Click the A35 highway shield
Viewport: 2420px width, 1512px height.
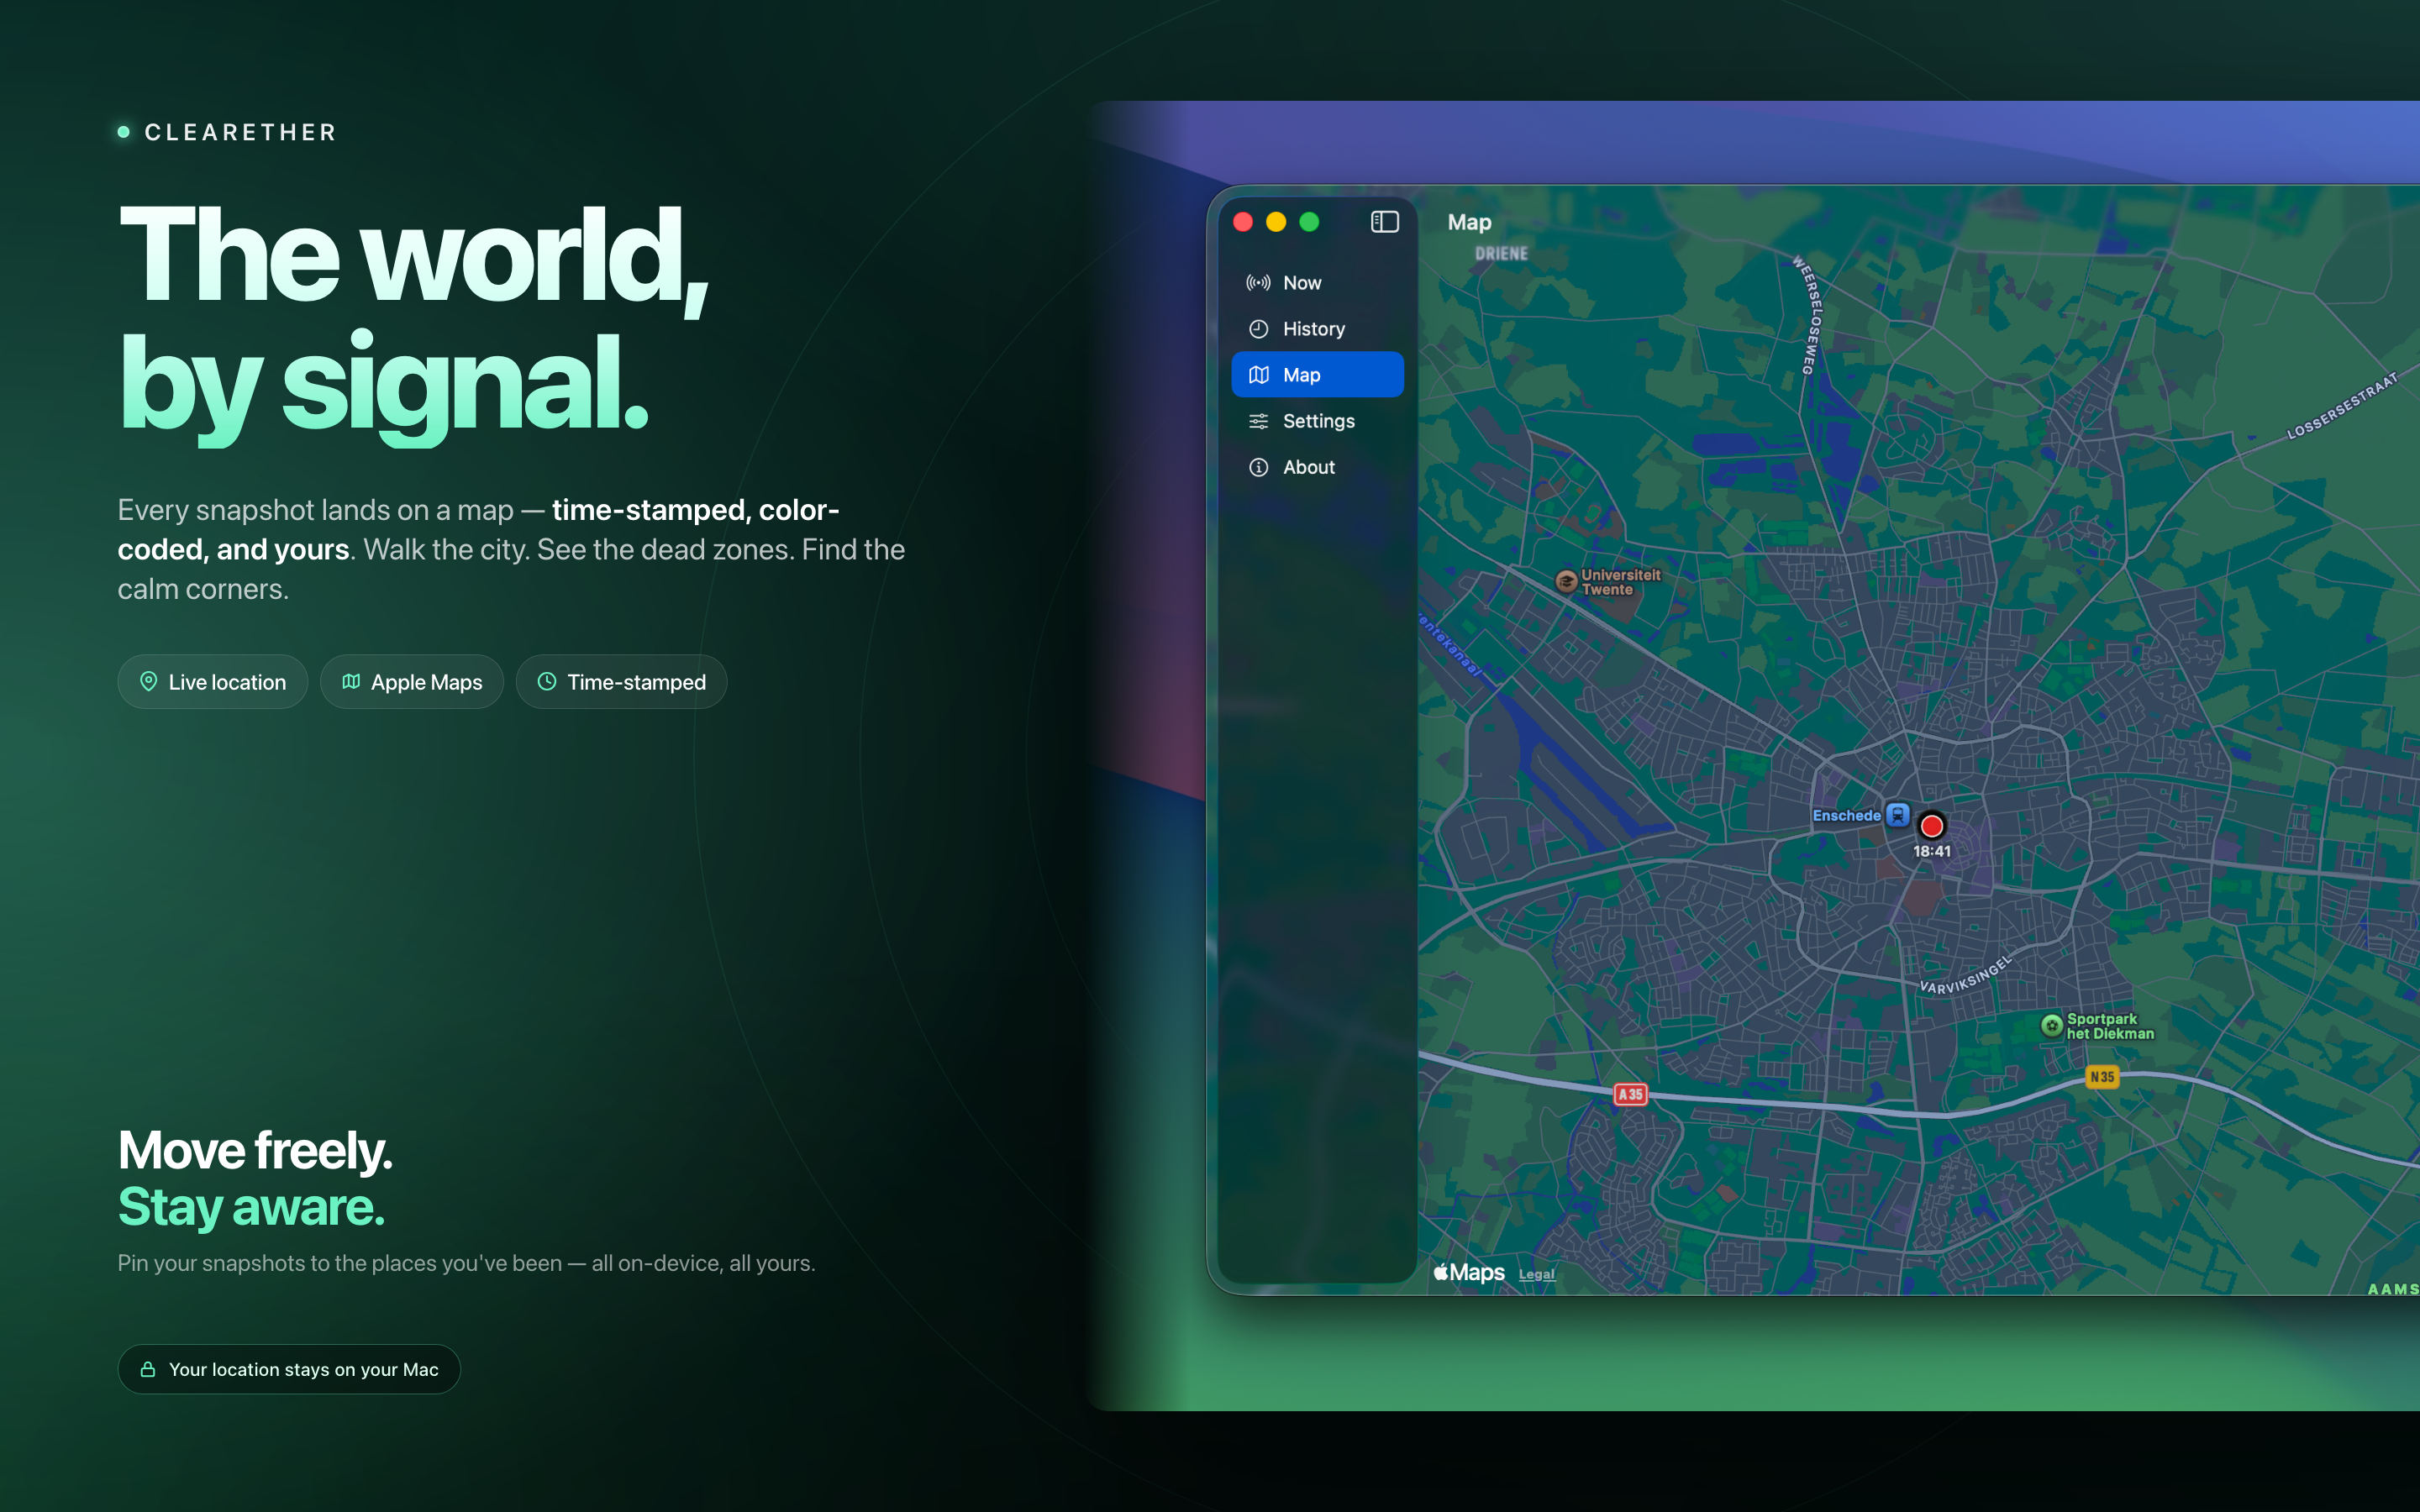point(1630,1094)
